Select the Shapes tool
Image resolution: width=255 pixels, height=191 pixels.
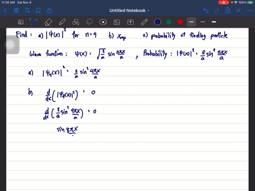click(x=76, y=22)
